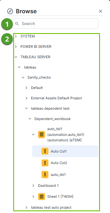Screen dimensions: 110x213
Task: Collapse the TABLEAU SERVER chevron
Action: tap(16, 57)
